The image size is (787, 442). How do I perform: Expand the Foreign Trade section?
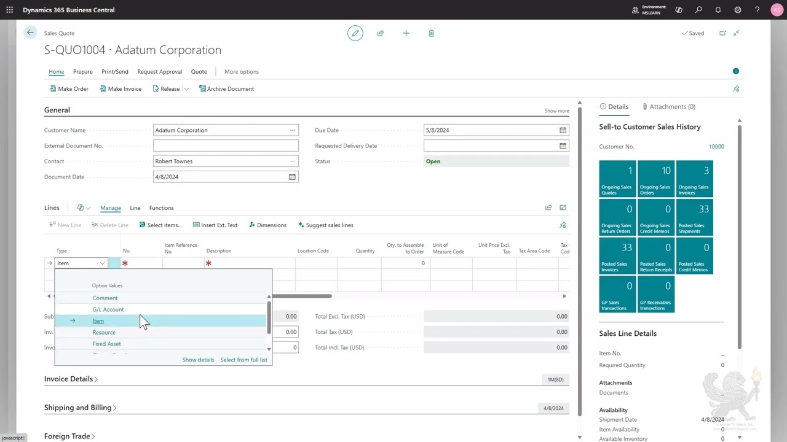click(69, 436)
